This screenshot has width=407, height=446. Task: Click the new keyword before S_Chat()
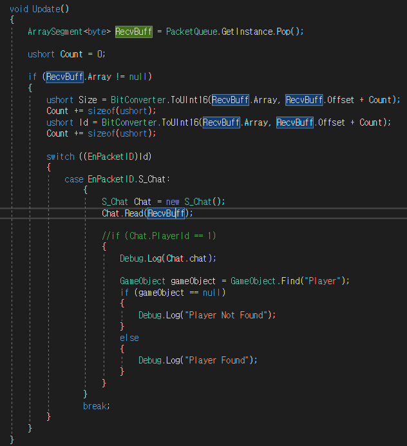tap(173, 202)
